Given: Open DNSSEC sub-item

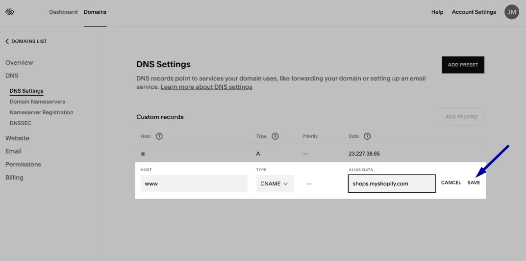Looking at the screenshot, I should pyautogui.click(x=21, y=123).
